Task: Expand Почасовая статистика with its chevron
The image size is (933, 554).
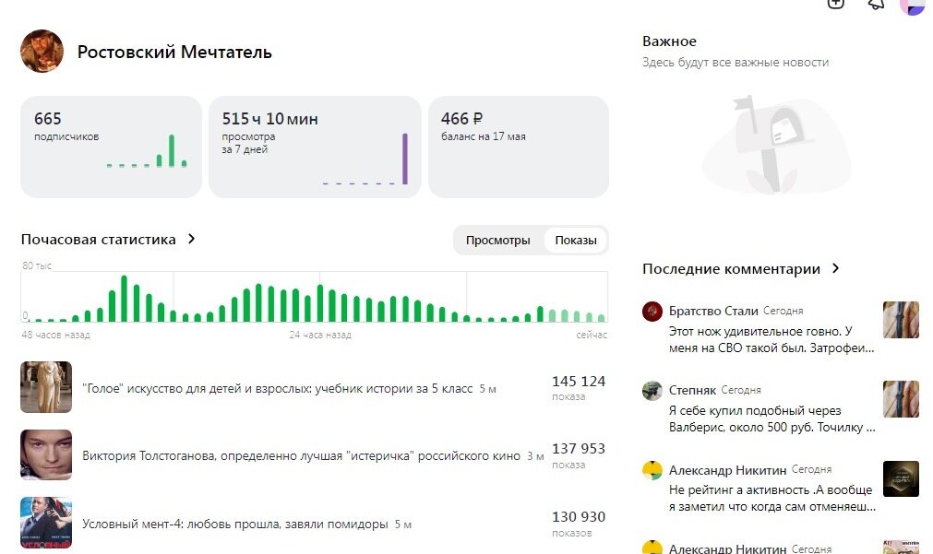Action: point(192,240)
